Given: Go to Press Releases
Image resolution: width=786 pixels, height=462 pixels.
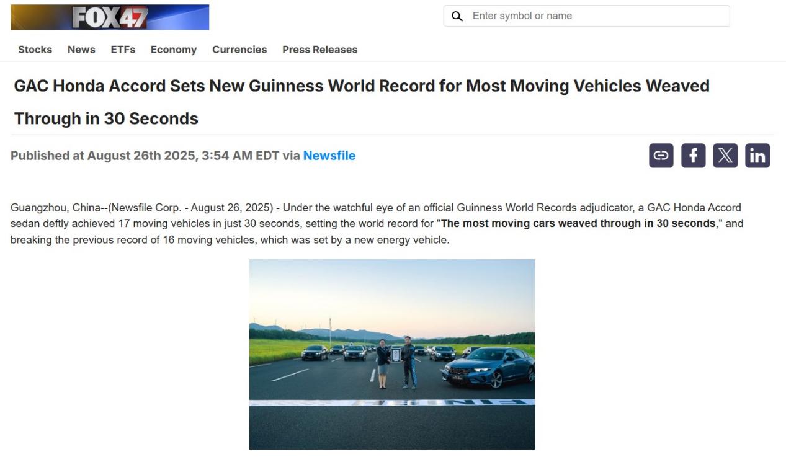Looking at the screenshot, I should pos(319,50).
